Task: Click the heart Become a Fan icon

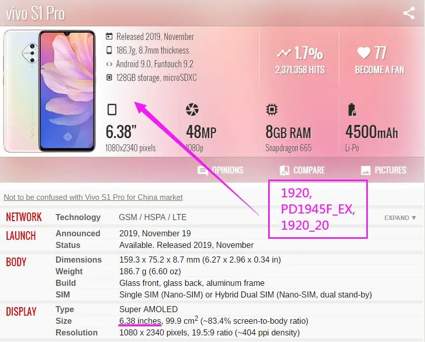Action: point(363,53)
